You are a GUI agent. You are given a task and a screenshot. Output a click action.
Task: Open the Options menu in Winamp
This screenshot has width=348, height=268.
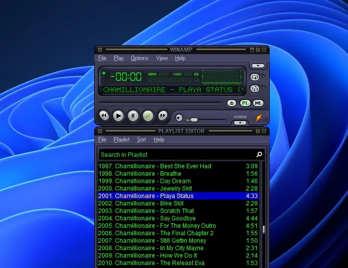139,58
